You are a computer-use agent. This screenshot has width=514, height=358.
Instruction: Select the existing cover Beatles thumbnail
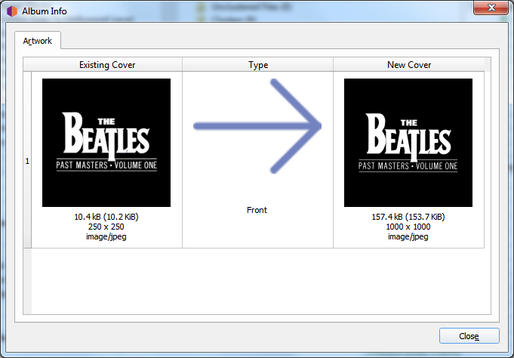point(106,143)
